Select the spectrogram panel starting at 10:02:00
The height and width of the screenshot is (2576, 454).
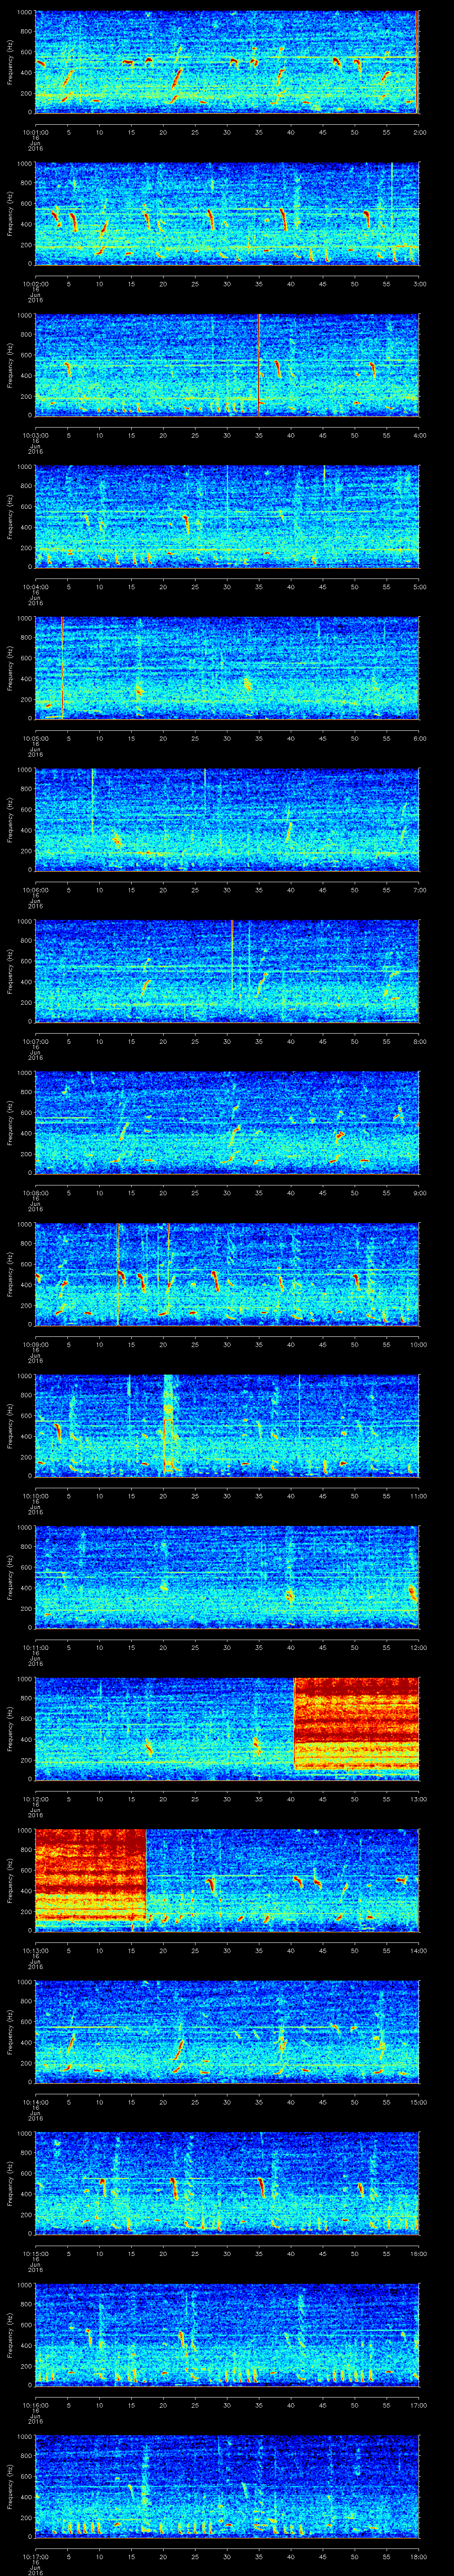point(227,214)
